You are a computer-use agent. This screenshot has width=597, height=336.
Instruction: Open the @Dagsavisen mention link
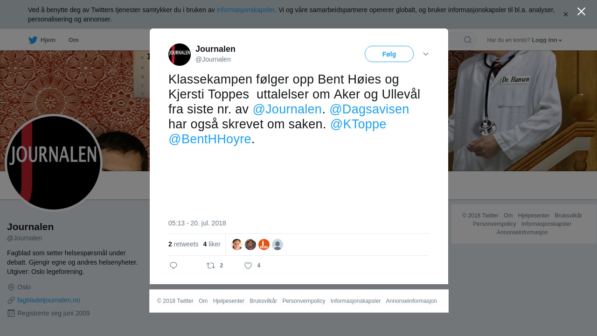point(369,109)
